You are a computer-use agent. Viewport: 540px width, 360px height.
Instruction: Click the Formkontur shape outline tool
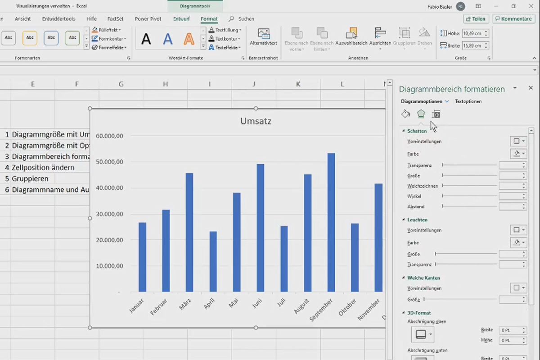pos(108,38)
